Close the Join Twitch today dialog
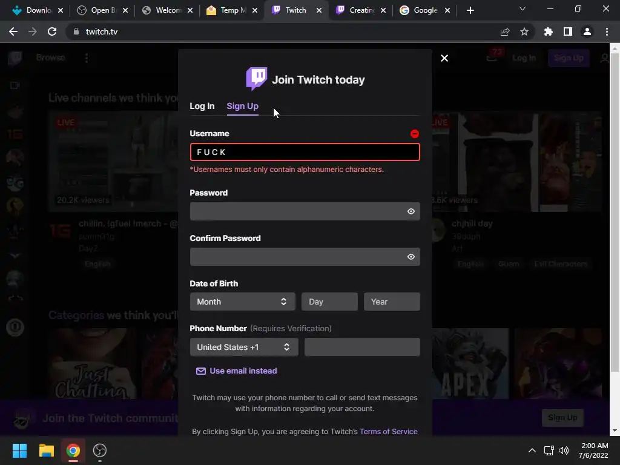The width and height of the screenshot is (620, 465). tap(444, 58)
